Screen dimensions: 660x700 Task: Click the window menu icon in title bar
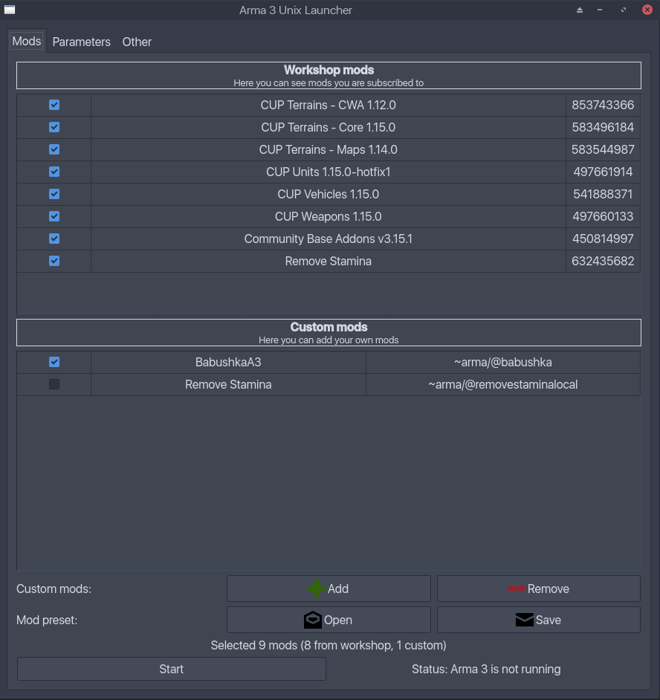10,10
